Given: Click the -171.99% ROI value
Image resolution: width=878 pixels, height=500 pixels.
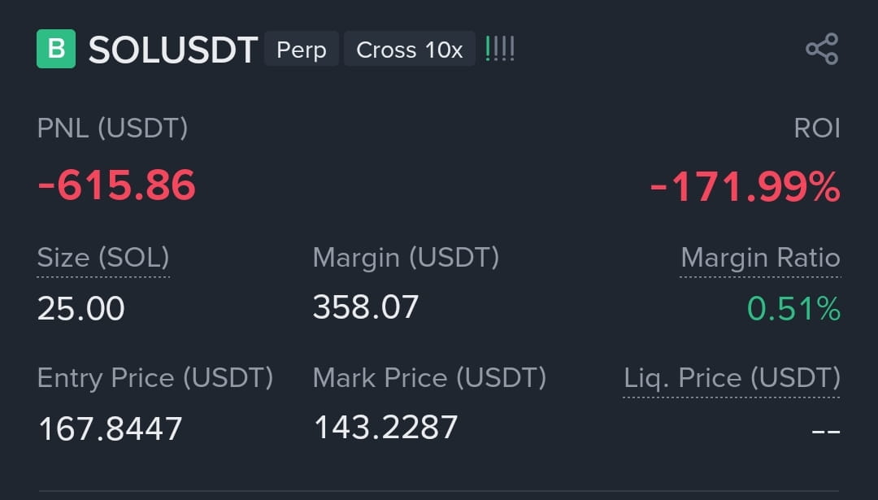Looking at the screenshot, I should (x=745, y=186).
